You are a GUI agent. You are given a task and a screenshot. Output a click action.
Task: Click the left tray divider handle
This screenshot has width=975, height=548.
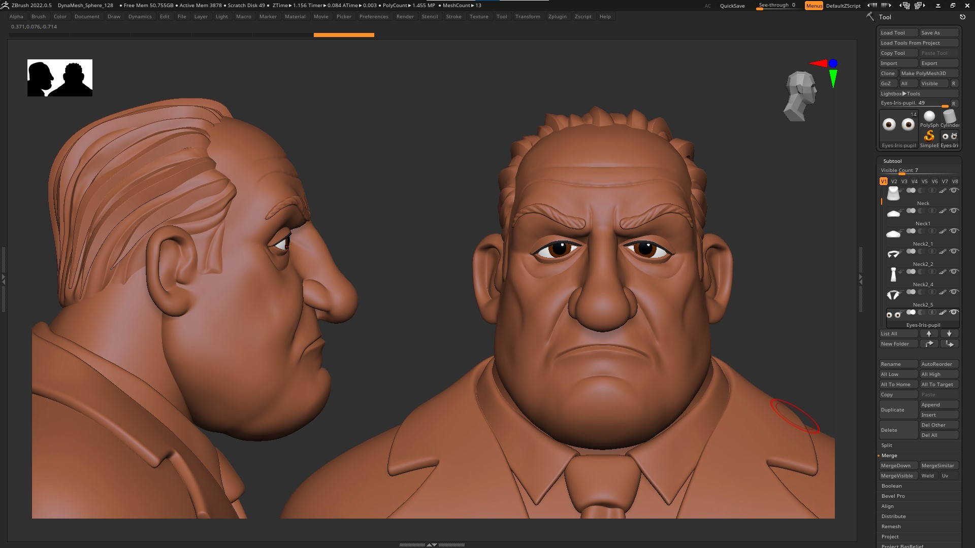coord(4,279)
